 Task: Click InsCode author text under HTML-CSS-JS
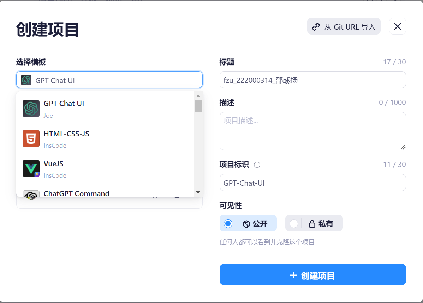click(x=55, y=146)
